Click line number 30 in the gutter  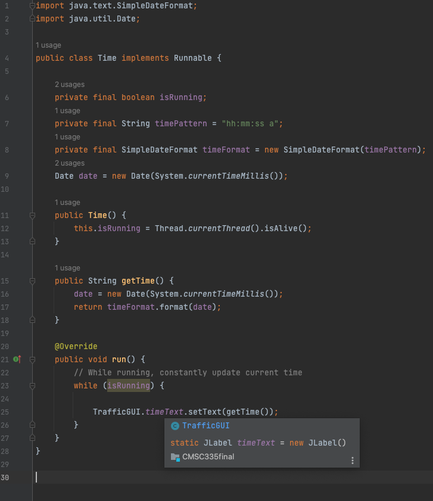point(5,477)
